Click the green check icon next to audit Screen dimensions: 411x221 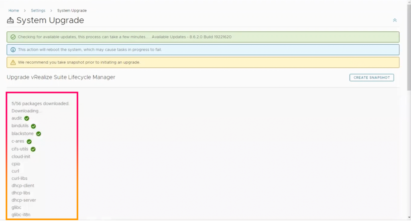27,118
